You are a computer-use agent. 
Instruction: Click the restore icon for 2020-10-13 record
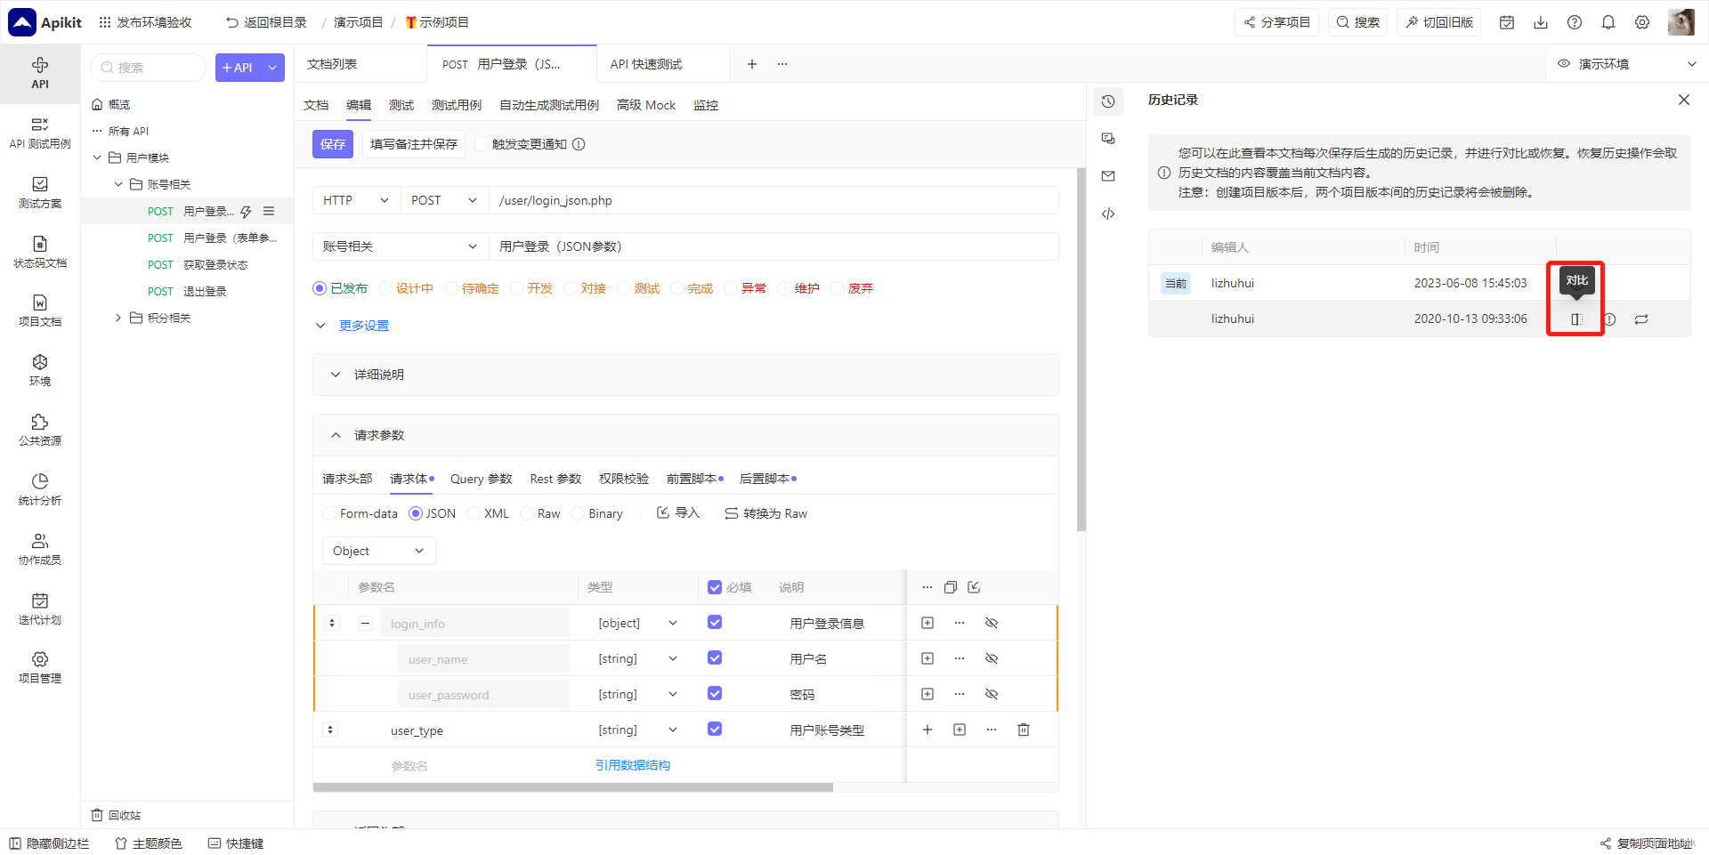point(1641,319)
